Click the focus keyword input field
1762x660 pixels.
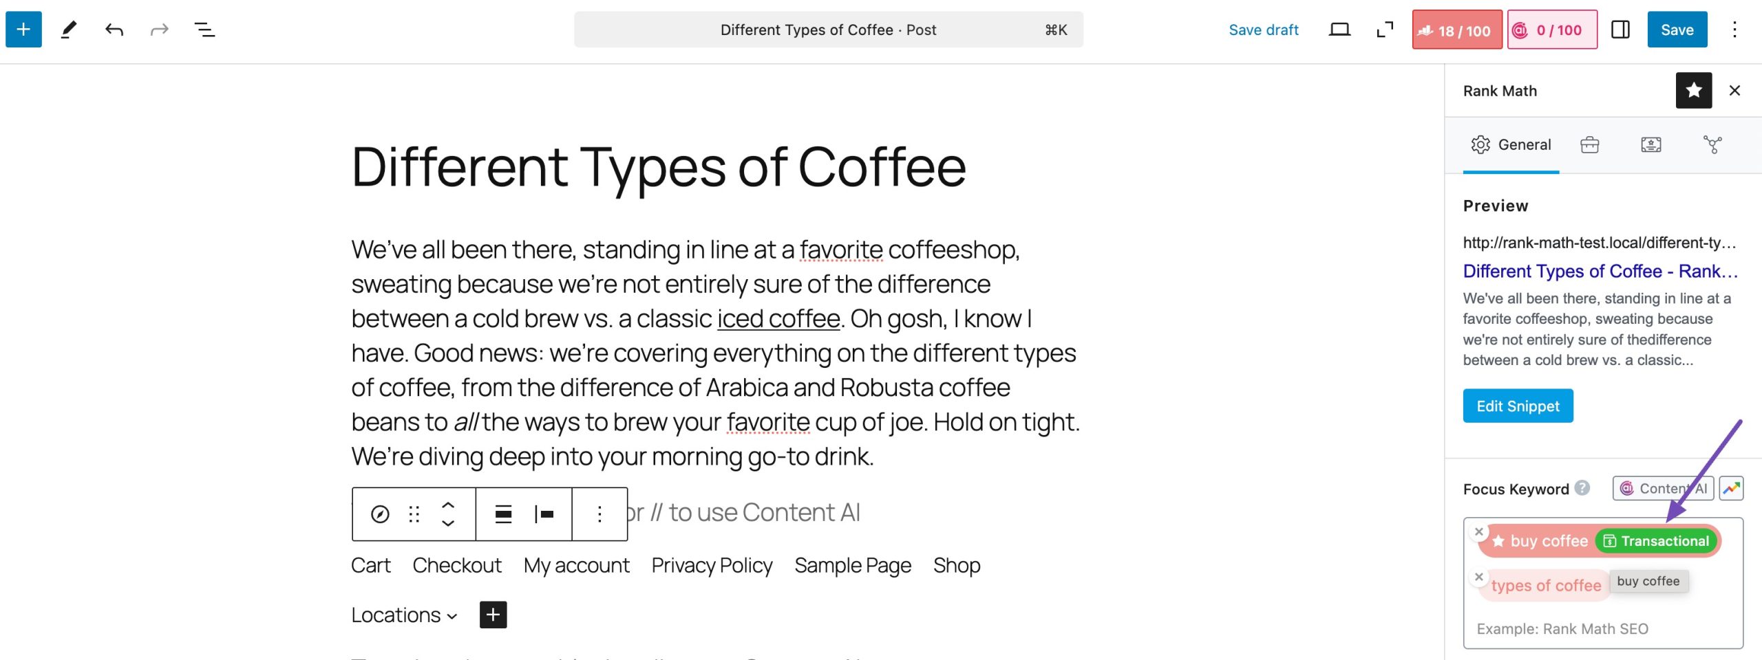pos(1602,628)
